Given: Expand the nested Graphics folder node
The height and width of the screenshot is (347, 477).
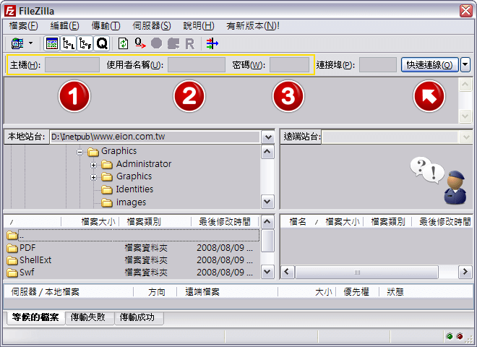Looking at the screenshot, I should tap(93, 177).
